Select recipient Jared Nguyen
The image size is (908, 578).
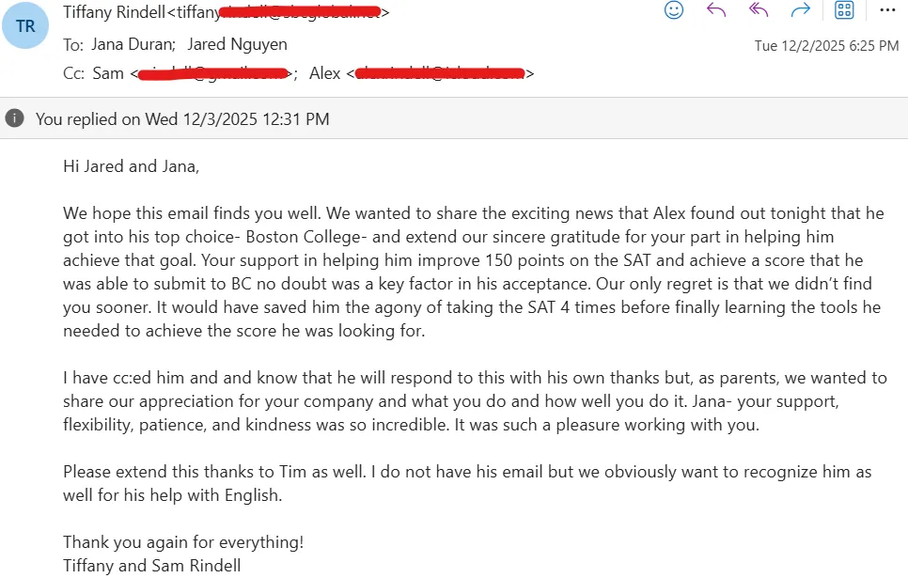[237, 44]
